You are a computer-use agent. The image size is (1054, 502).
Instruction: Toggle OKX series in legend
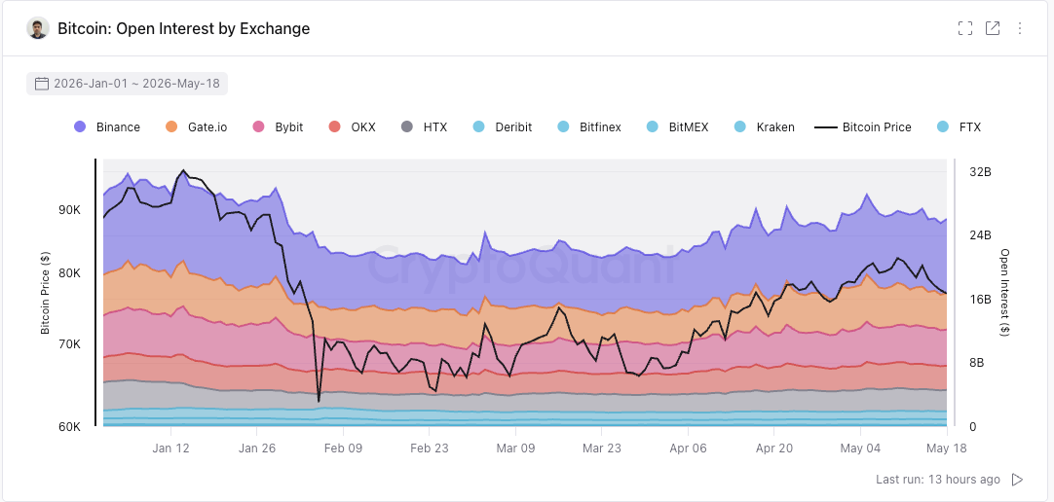point(353,126)
